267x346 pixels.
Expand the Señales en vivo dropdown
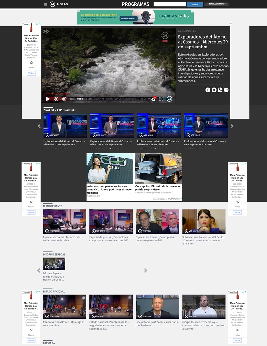(217, 4)
